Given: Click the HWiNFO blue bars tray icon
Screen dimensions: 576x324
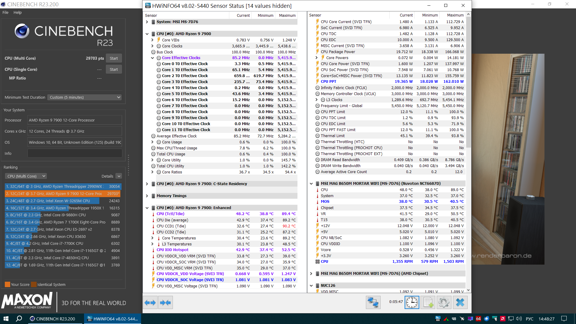Looking at the screenshot, I should pyautogui.click(x=438, y=319).
